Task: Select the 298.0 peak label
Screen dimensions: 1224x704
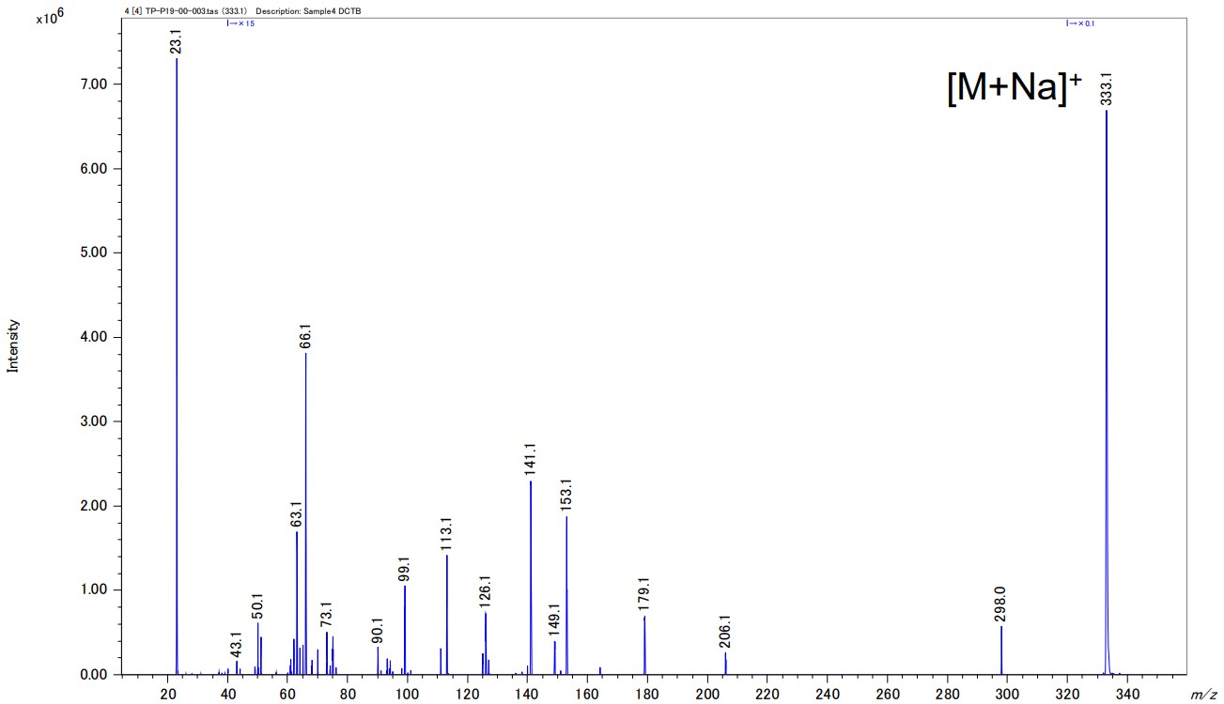Action: (x=1001, y=605)
